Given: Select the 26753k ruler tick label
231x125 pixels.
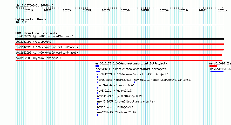Looking at the screenshot, I should click(67, 11).
